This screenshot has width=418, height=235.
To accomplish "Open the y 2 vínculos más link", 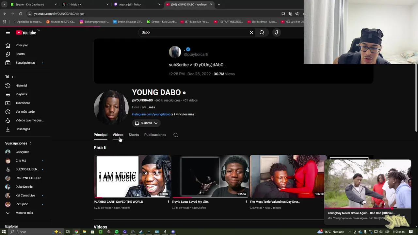I will coord(183,114).
